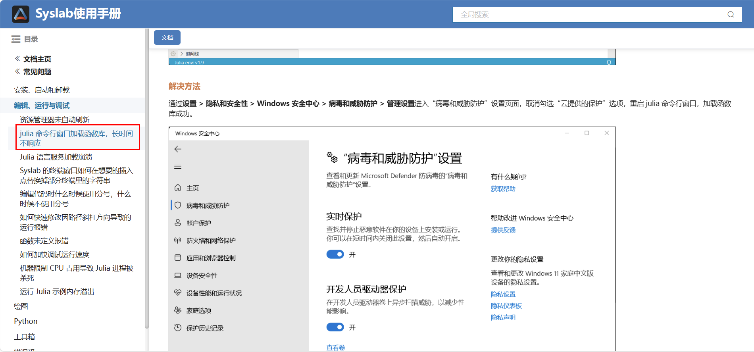This screenshot has width=754, height=352.
Task: Open the 隐私仪表板 link
Action: point(506,306)
